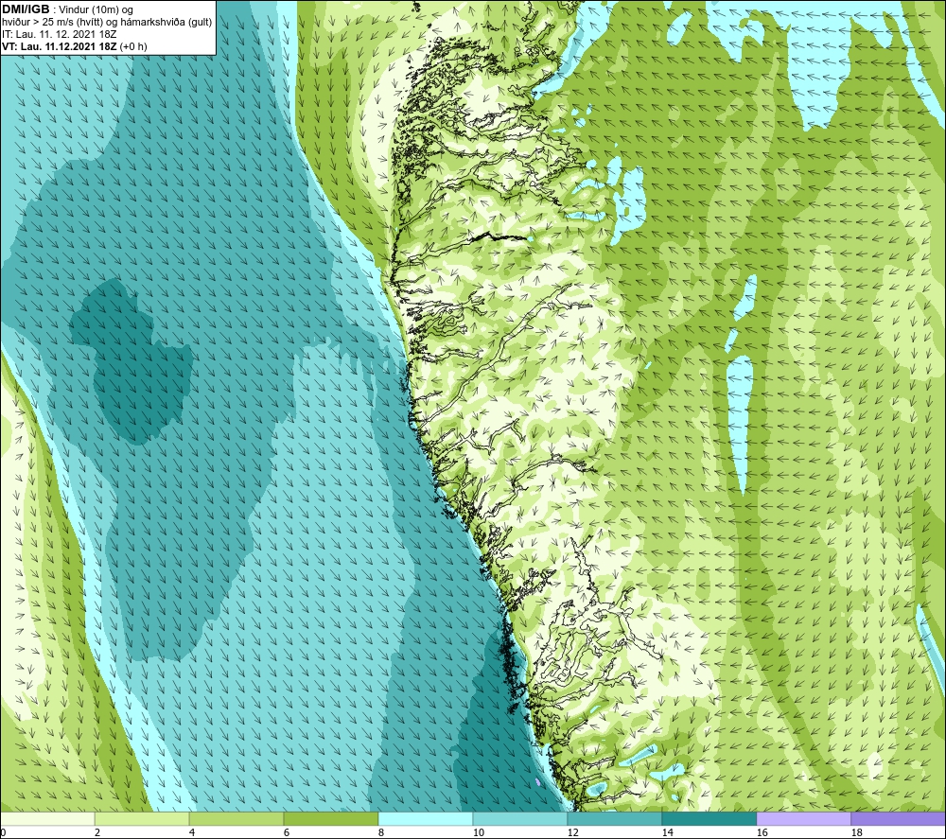Click the scale label '2'

click(x=97, y=832)
